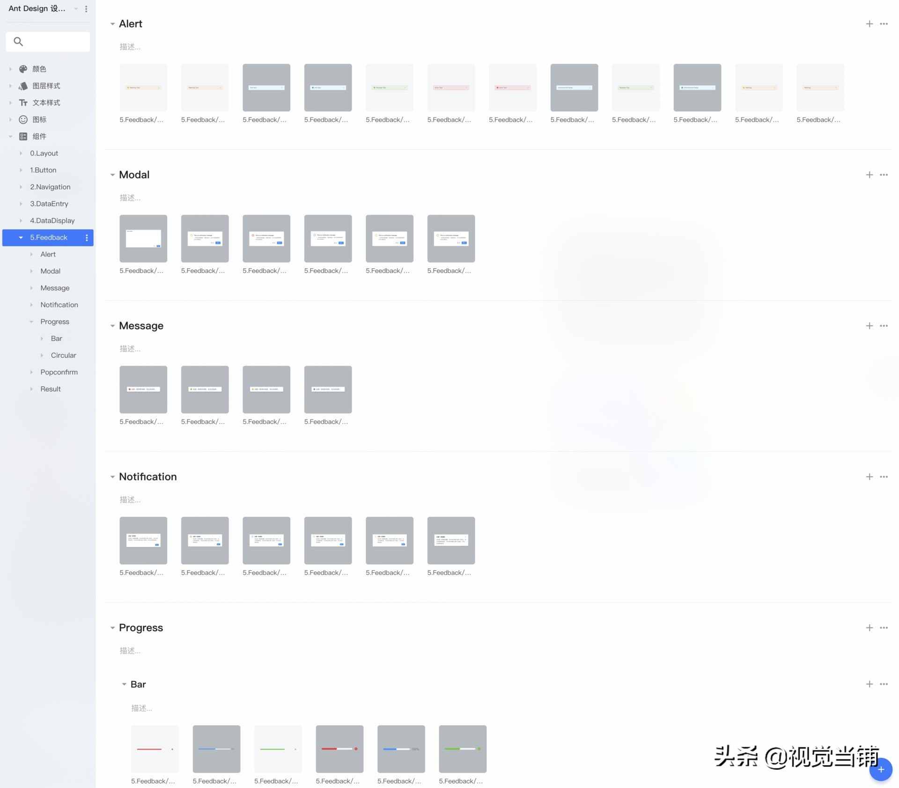Select the Result menu item in sidebar
Viewport: 899px width, 788px height.
click(50, 389)
